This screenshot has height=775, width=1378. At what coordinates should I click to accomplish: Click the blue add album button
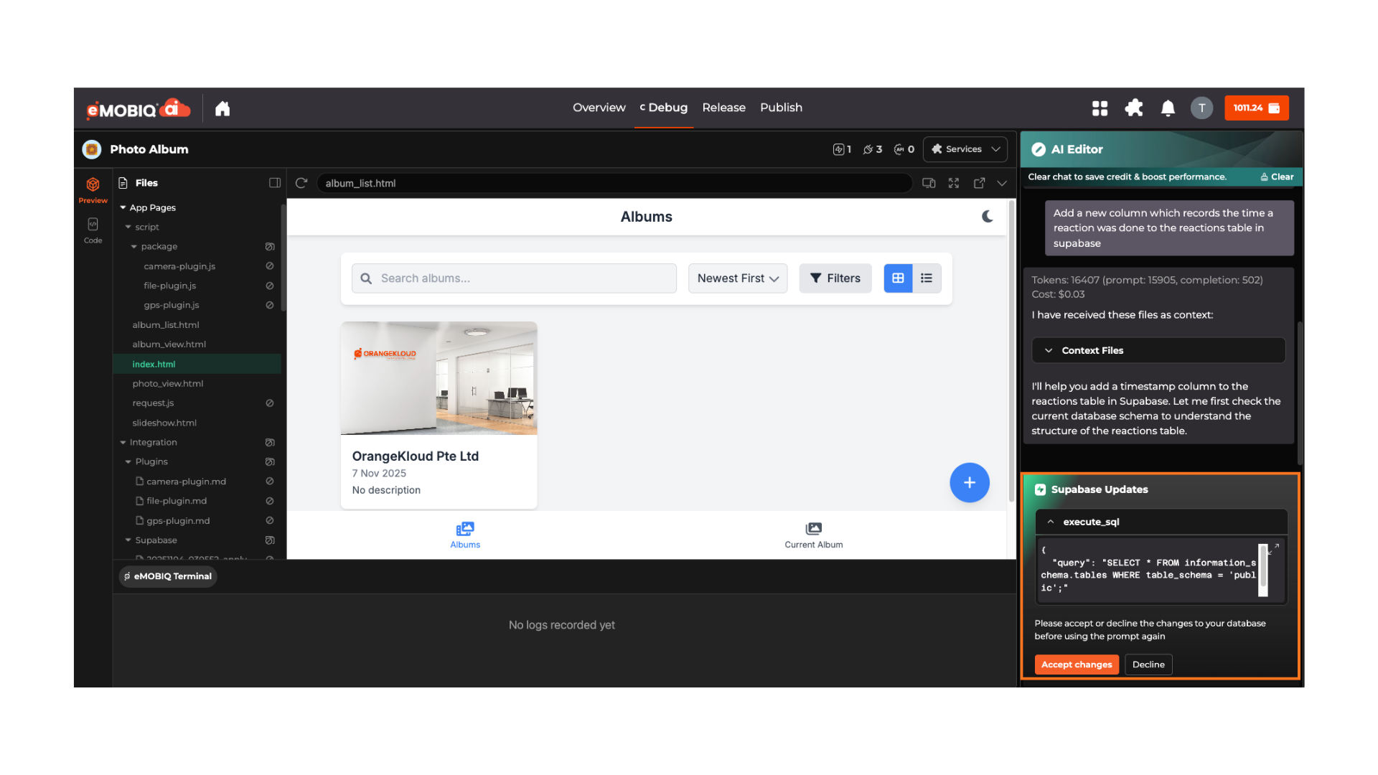[969, 482]
